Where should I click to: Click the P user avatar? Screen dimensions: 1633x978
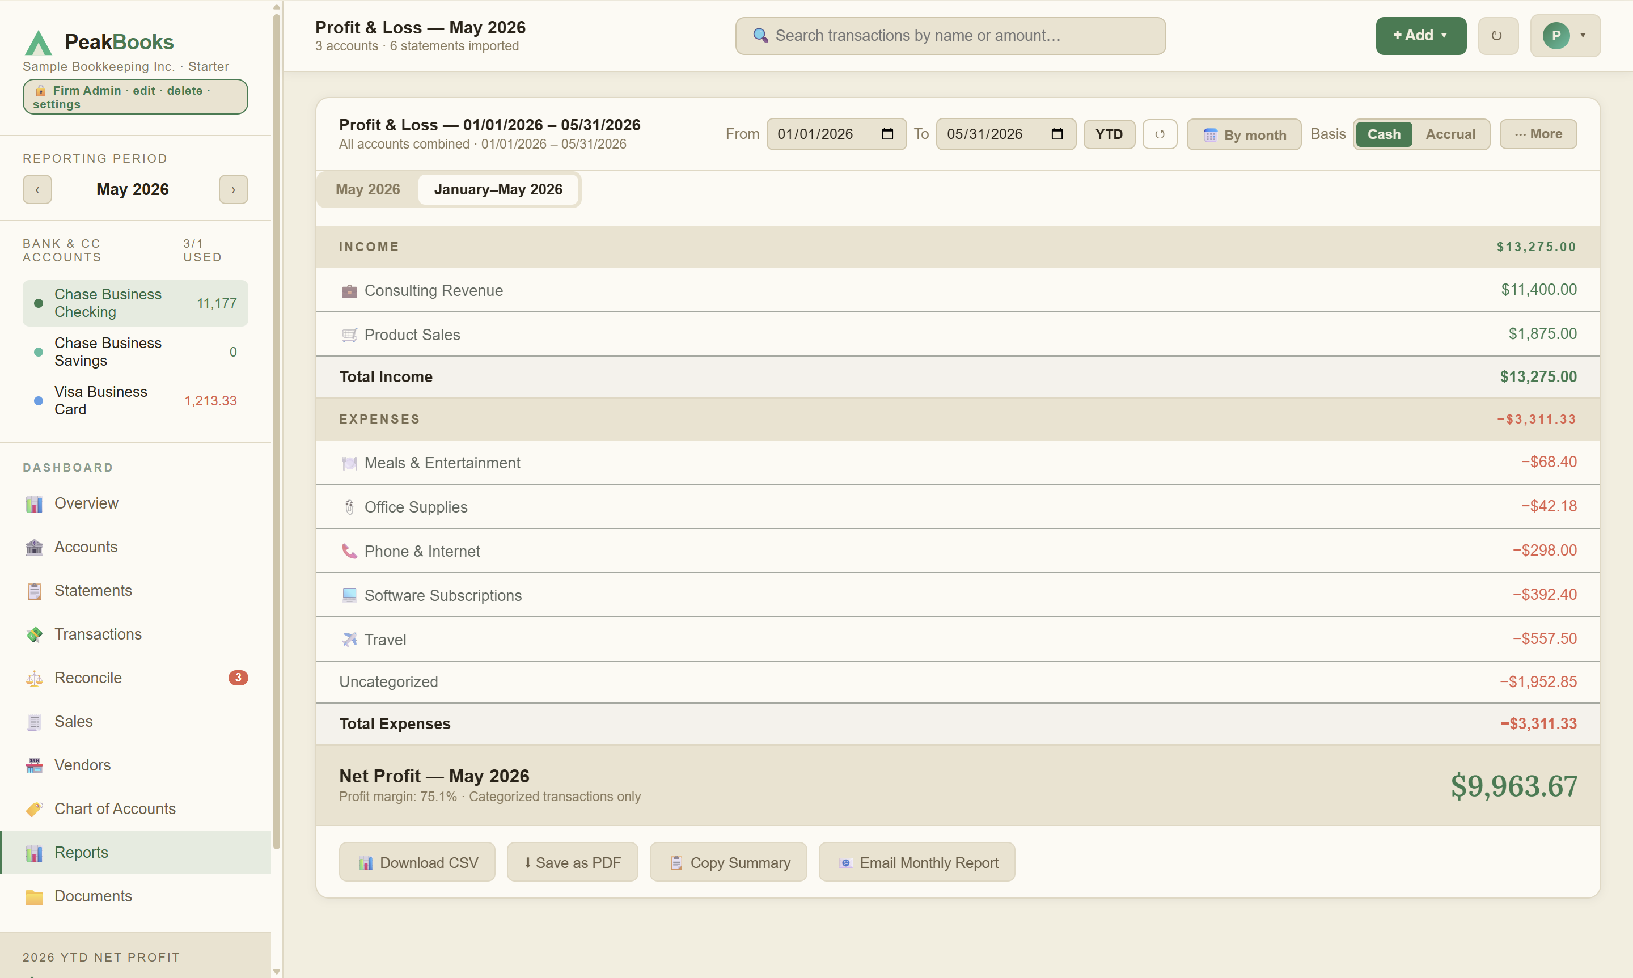point(1556,36)
